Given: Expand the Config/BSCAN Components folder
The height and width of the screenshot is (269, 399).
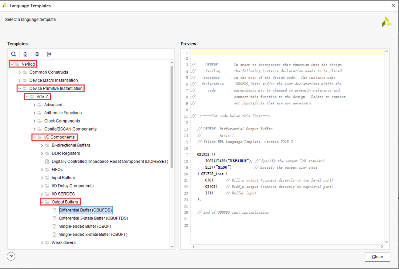Looking at the screenshot, I should (34, 129).
